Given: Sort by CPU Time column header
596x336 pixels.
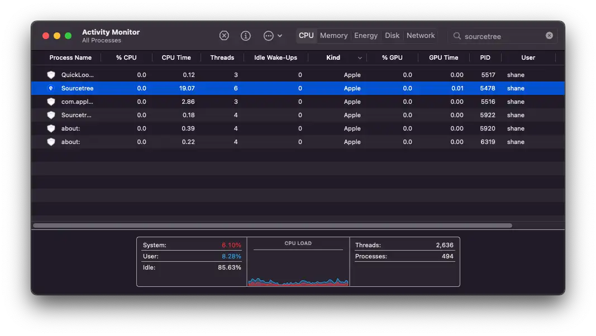Looking at the screenshot, I should click(x=176, y=57).
